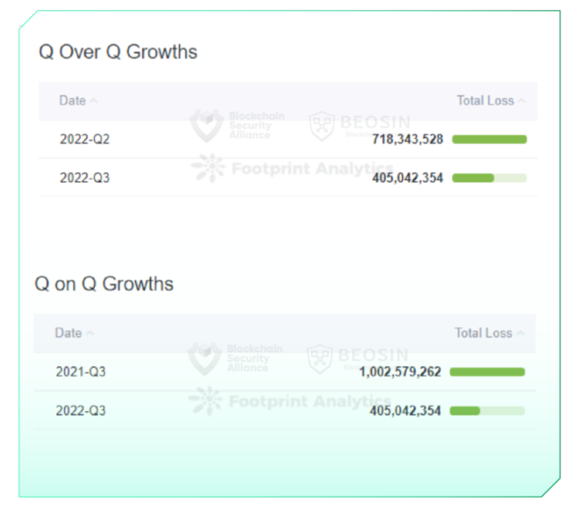The width and height of the screenshot is (573, 508).
Task: Click Footprint Analytics logo icon in upper table
Action: coord(208,168)
